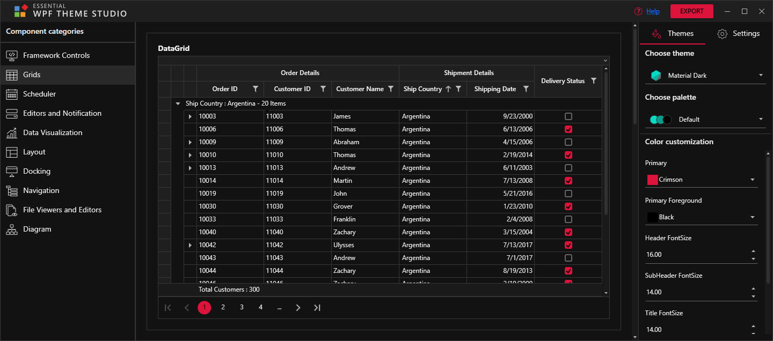Expand the details row for order 10009

[x=190, y=142]
